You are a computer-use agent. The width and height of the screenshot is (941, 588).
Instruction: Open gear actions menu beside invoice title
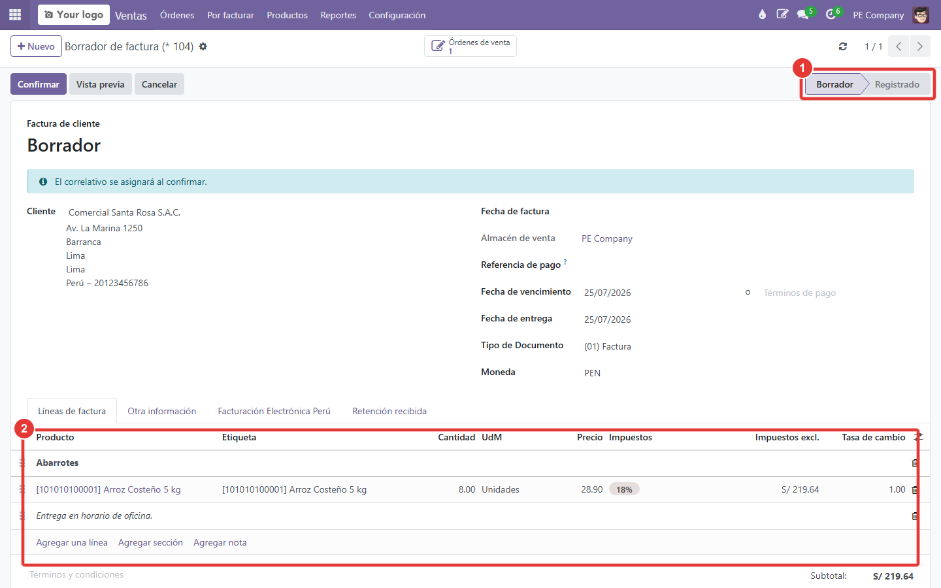click(203, 46)
